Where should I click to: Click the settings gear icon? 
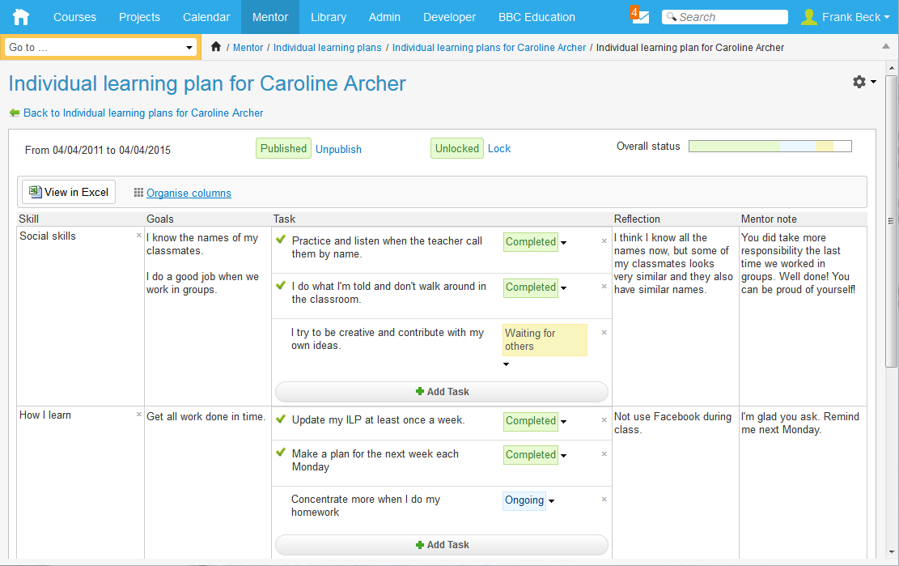tap(859, 82)
